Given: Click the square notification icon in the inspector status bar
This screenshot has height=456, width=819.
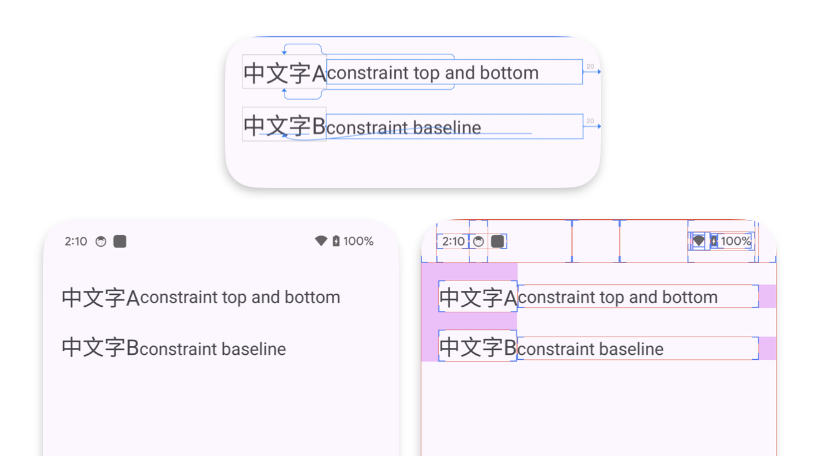Looking at the screenshot, I should click(496, 241).
